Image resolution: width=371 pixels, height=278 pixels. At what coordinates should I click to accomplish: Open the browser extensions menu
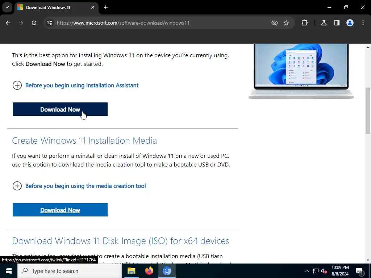point(304,23)
